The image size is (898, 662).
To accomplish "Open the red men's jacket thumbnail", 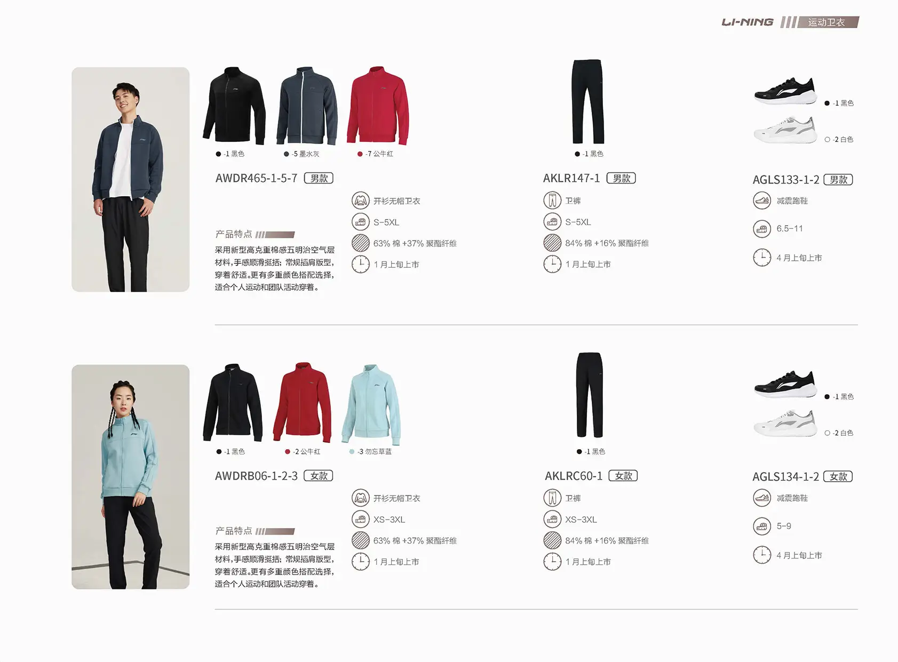I will [378, 106].
